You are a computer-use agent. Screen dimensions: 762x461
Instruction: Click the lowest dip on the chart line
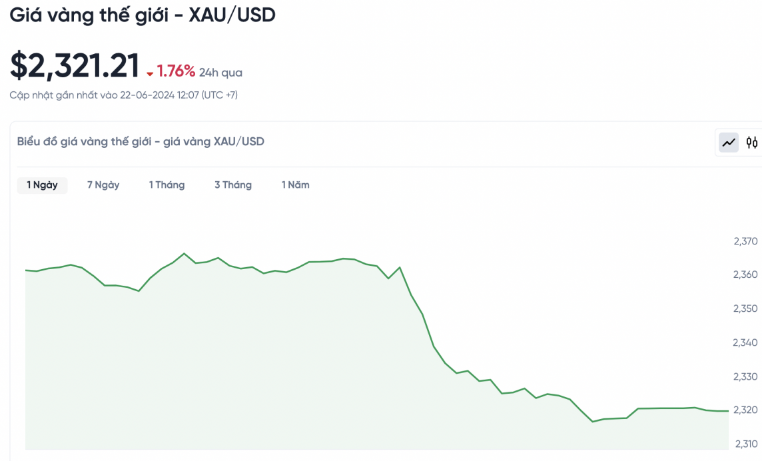click(593, 422)
